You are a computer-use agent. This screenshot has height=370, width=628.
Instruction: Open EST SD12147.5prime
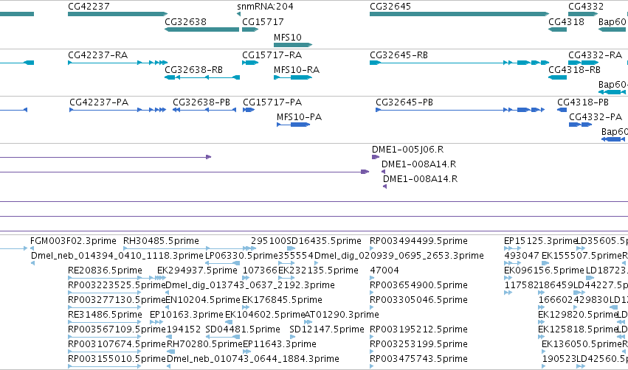327,329
